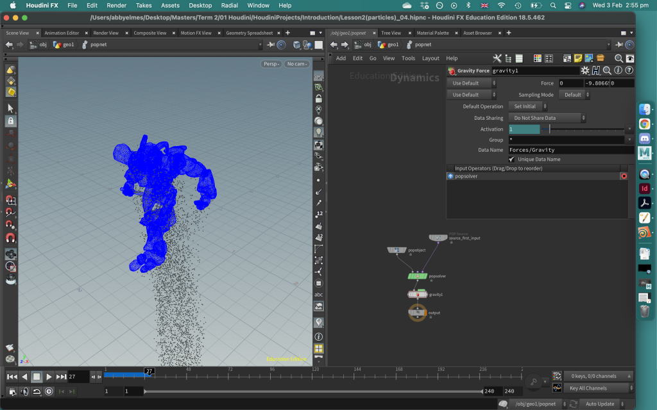Click the node info 'i' icon in the parameter panel
This screenshot has width=657, height=410.
coord(619,70)
